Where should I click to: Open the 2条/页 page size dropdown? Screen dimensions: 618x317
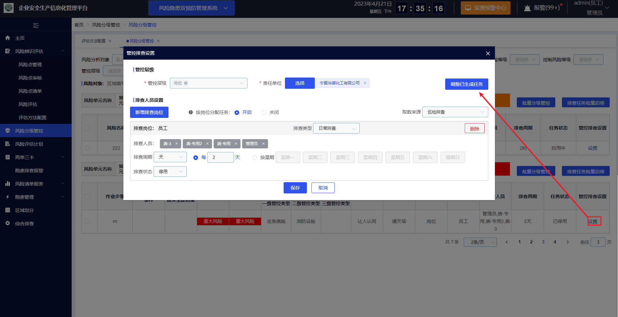(480, 242)
